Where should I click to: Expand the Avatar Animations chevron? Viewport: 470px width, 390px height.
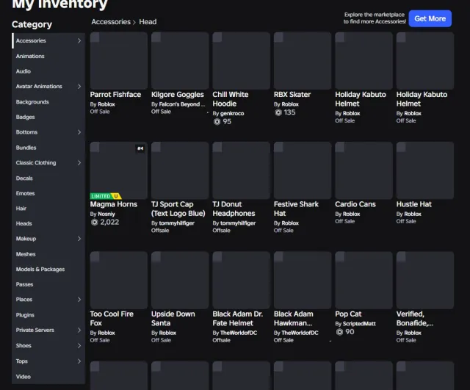tap(79, 87)
